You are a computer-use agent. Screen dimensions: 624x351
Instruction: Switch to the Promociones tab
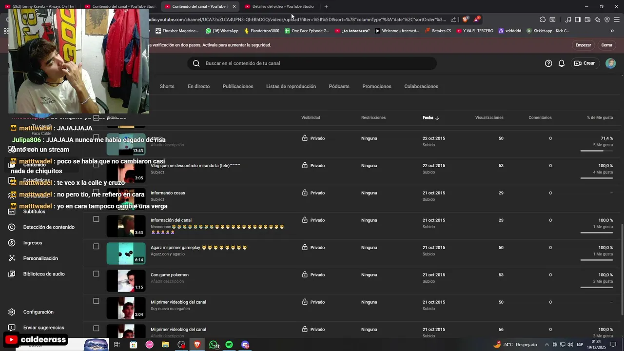[377, 86]
